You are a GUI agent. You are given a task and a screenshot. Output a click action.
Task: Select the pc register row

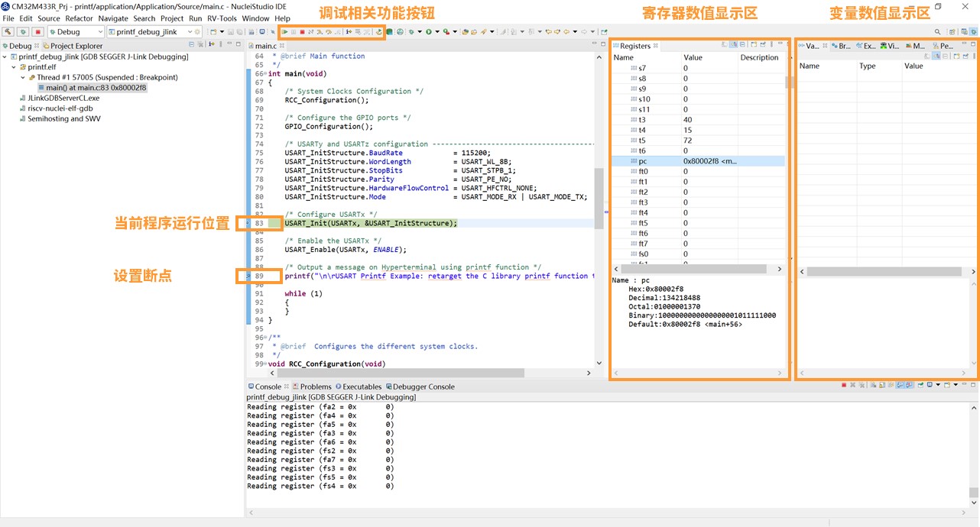[698, 161]
